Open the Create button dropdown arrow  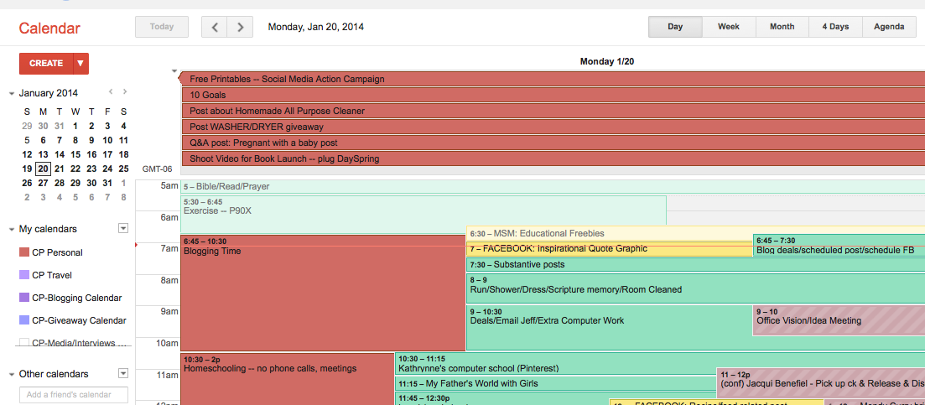point(81,63)
